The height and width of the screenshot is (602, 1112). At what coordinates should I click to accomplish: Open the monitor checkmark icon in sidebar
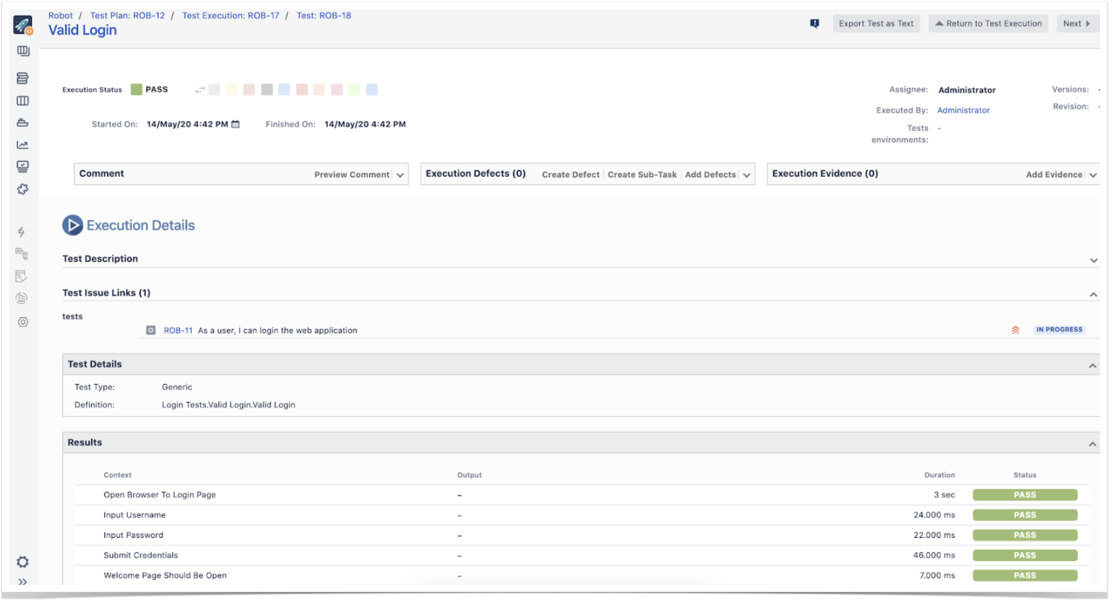(x=22, y=167)
